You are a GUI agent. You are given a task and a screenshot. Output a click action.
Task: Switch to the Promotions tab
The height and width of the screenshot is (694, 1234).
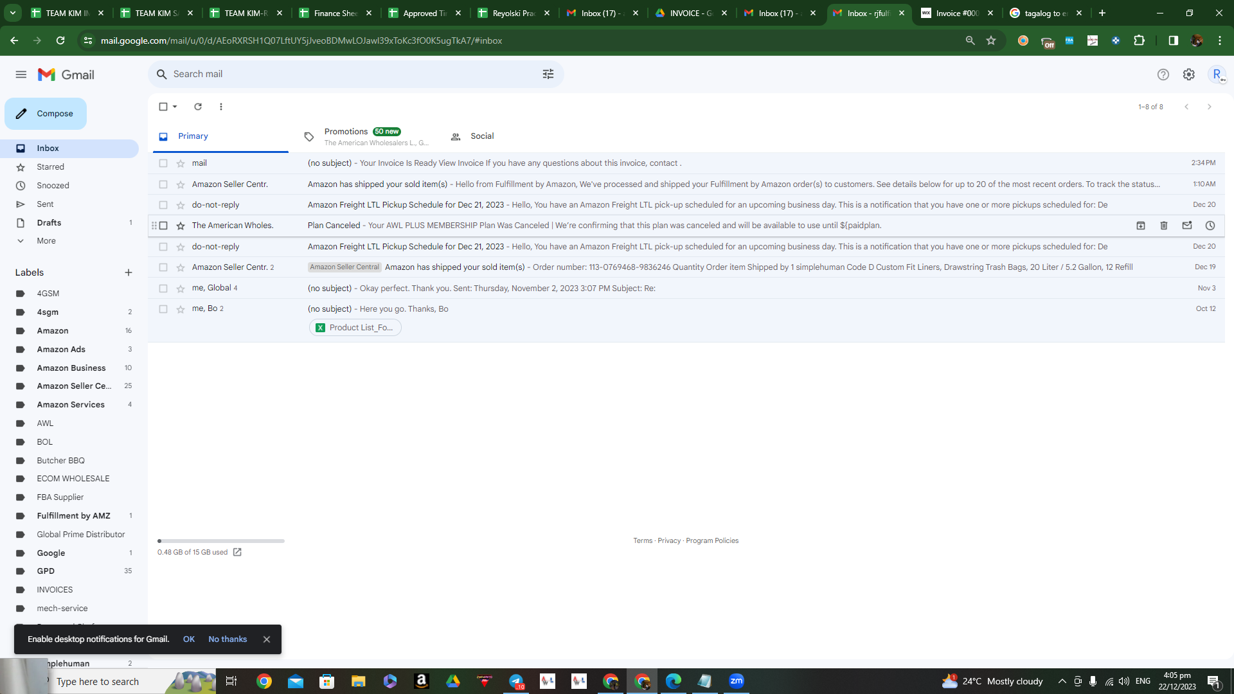click(x=365, y=136)
